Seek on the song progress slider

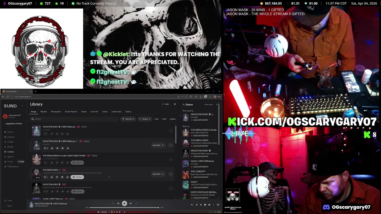coord(124,207)
